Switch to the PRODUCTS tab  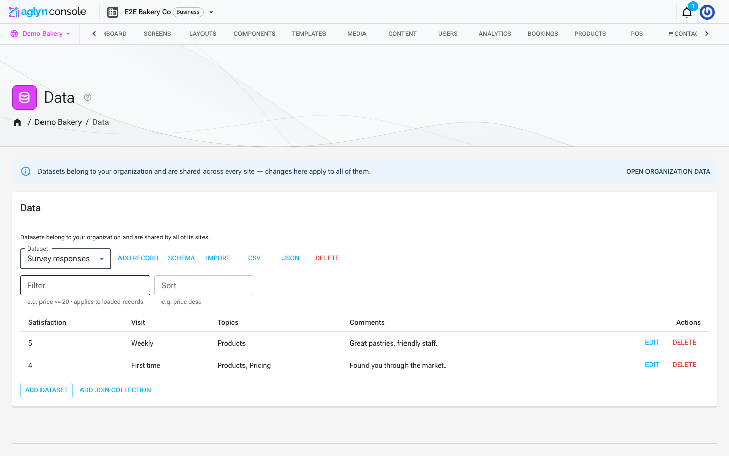click(590, 34)
